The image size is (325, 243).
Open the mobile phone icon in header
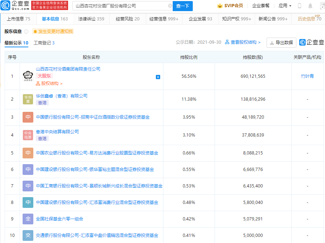[300, 6]
